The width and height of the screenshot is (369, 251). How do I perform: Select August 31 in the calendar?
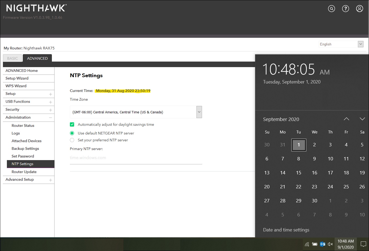click(x=283, y=145)
